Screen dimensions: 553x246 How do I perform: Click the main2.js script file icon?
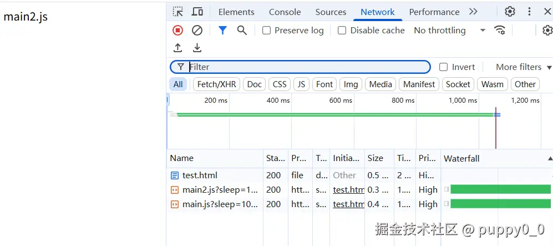tap(175, 190)
